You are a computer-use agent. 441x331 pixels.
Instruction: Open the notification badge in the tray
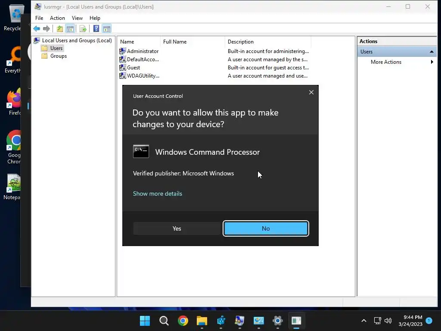429,321
